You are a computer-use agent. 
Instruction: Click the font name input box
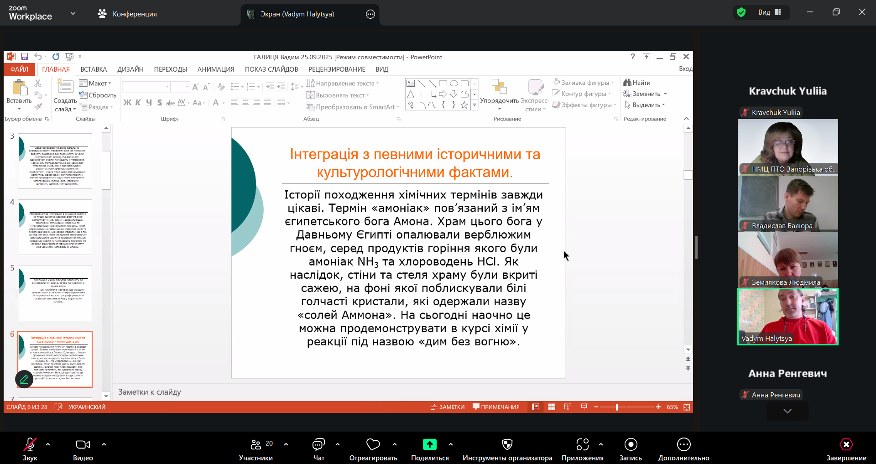pyautogui.click(x=146, y=87)
